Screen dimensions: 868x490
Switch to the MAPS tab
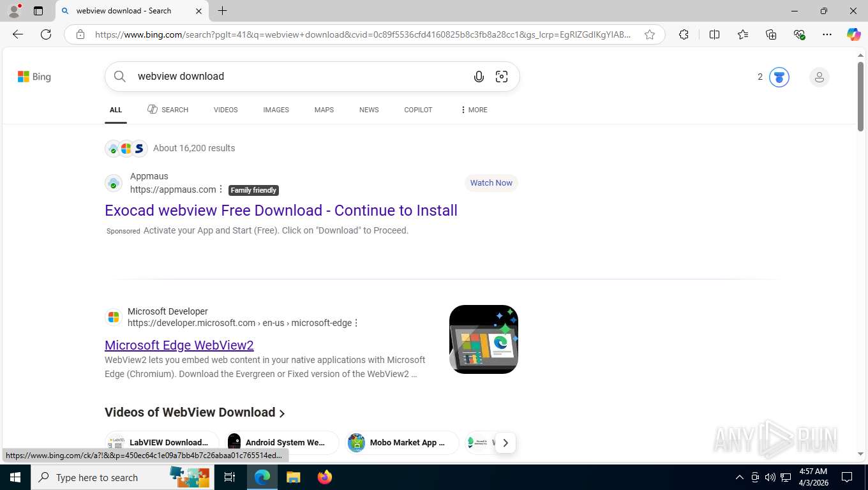(x=324, y=110)
